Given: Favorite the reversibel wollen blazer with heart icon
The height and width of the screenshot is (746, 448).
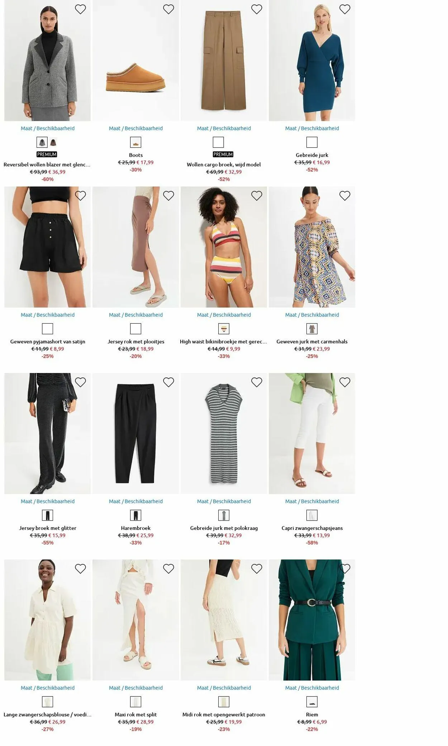Looking at the screenshot, I should point(80,9).
